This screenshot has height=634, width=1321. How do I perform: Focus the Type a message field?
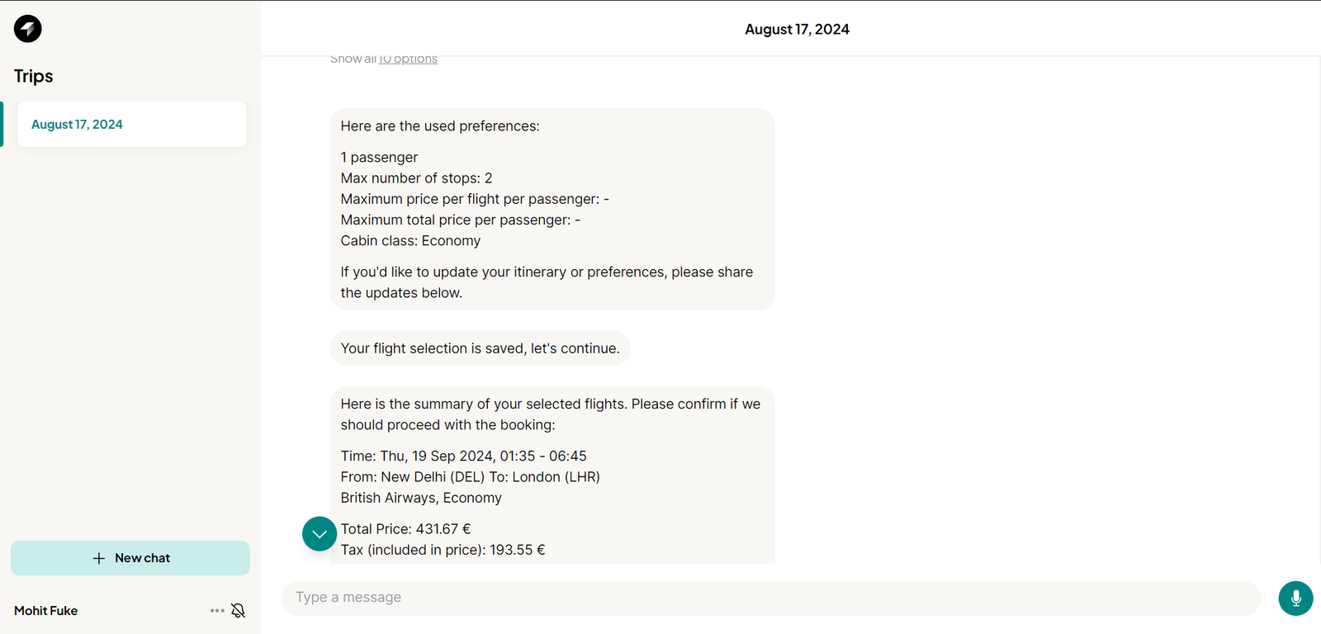(771, 598)
